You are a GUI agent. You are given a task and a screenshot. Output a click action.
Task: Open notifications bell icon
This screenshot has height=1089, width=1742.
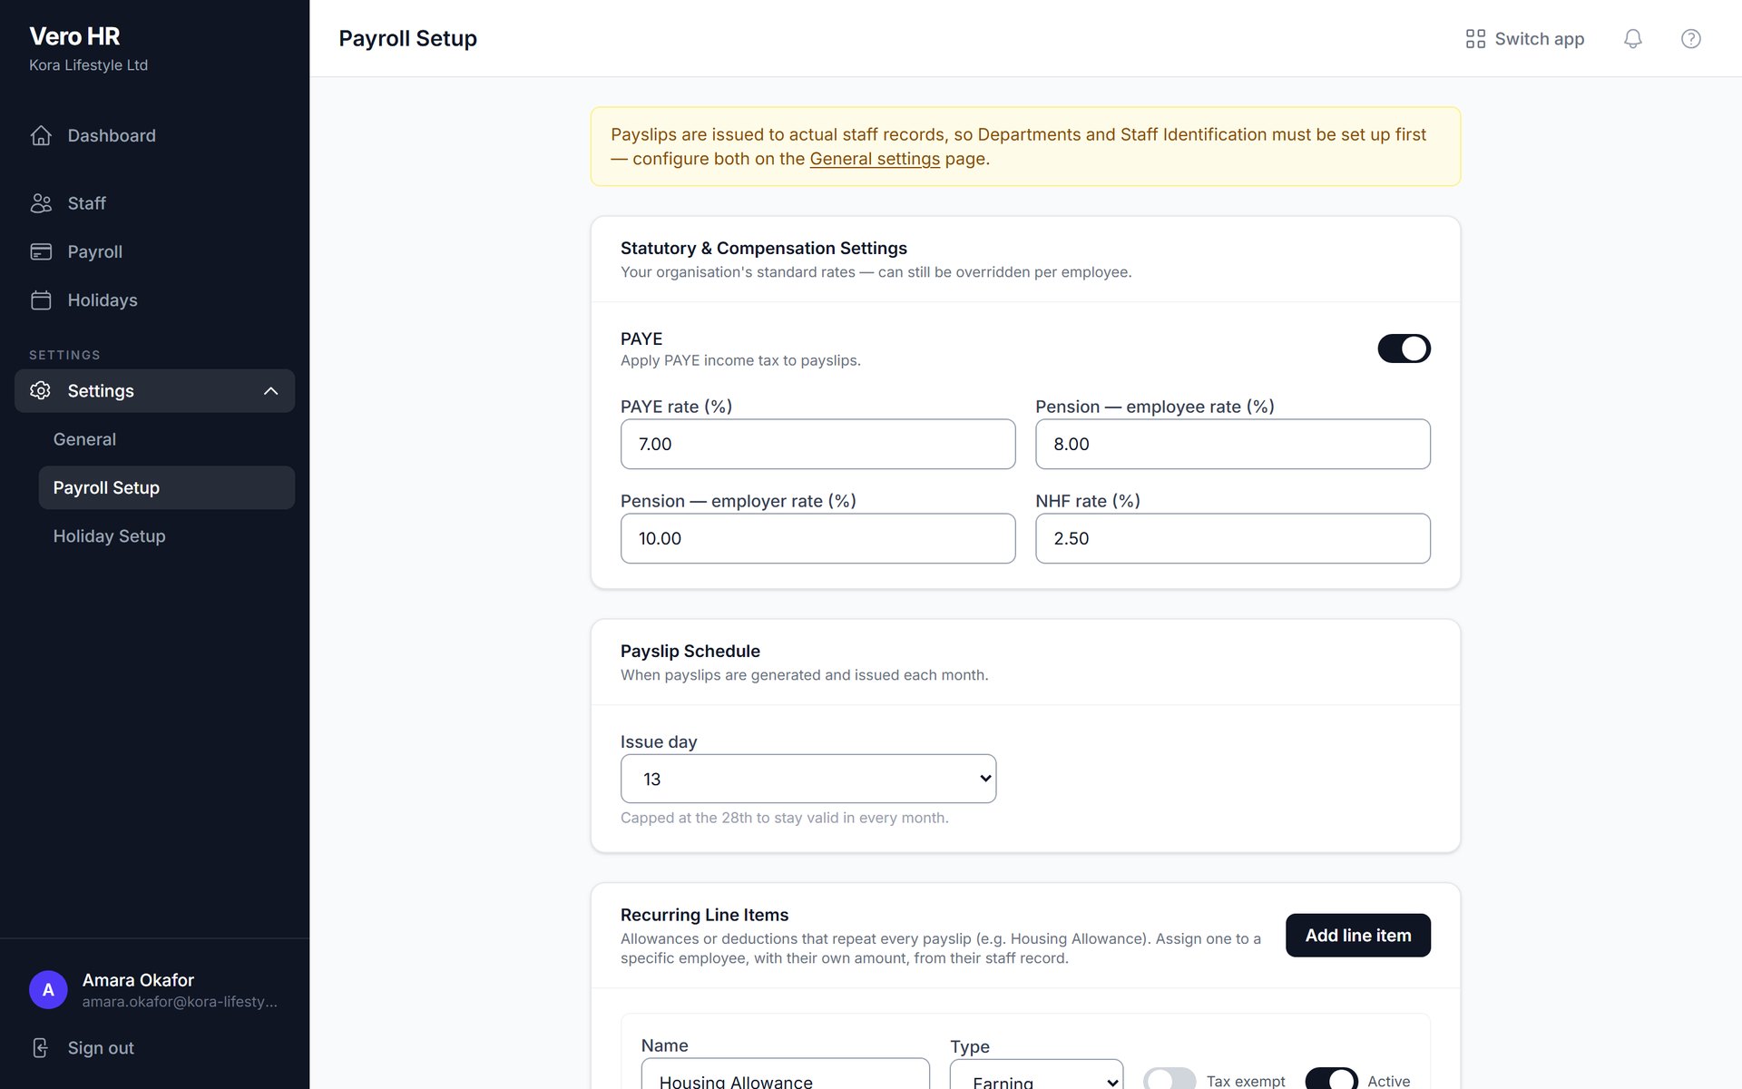coord(1632,38)
